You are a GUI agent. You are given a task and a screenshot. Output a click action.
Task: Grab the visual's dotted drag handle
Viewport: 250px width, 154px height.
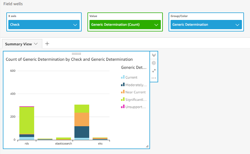(76, 54)
